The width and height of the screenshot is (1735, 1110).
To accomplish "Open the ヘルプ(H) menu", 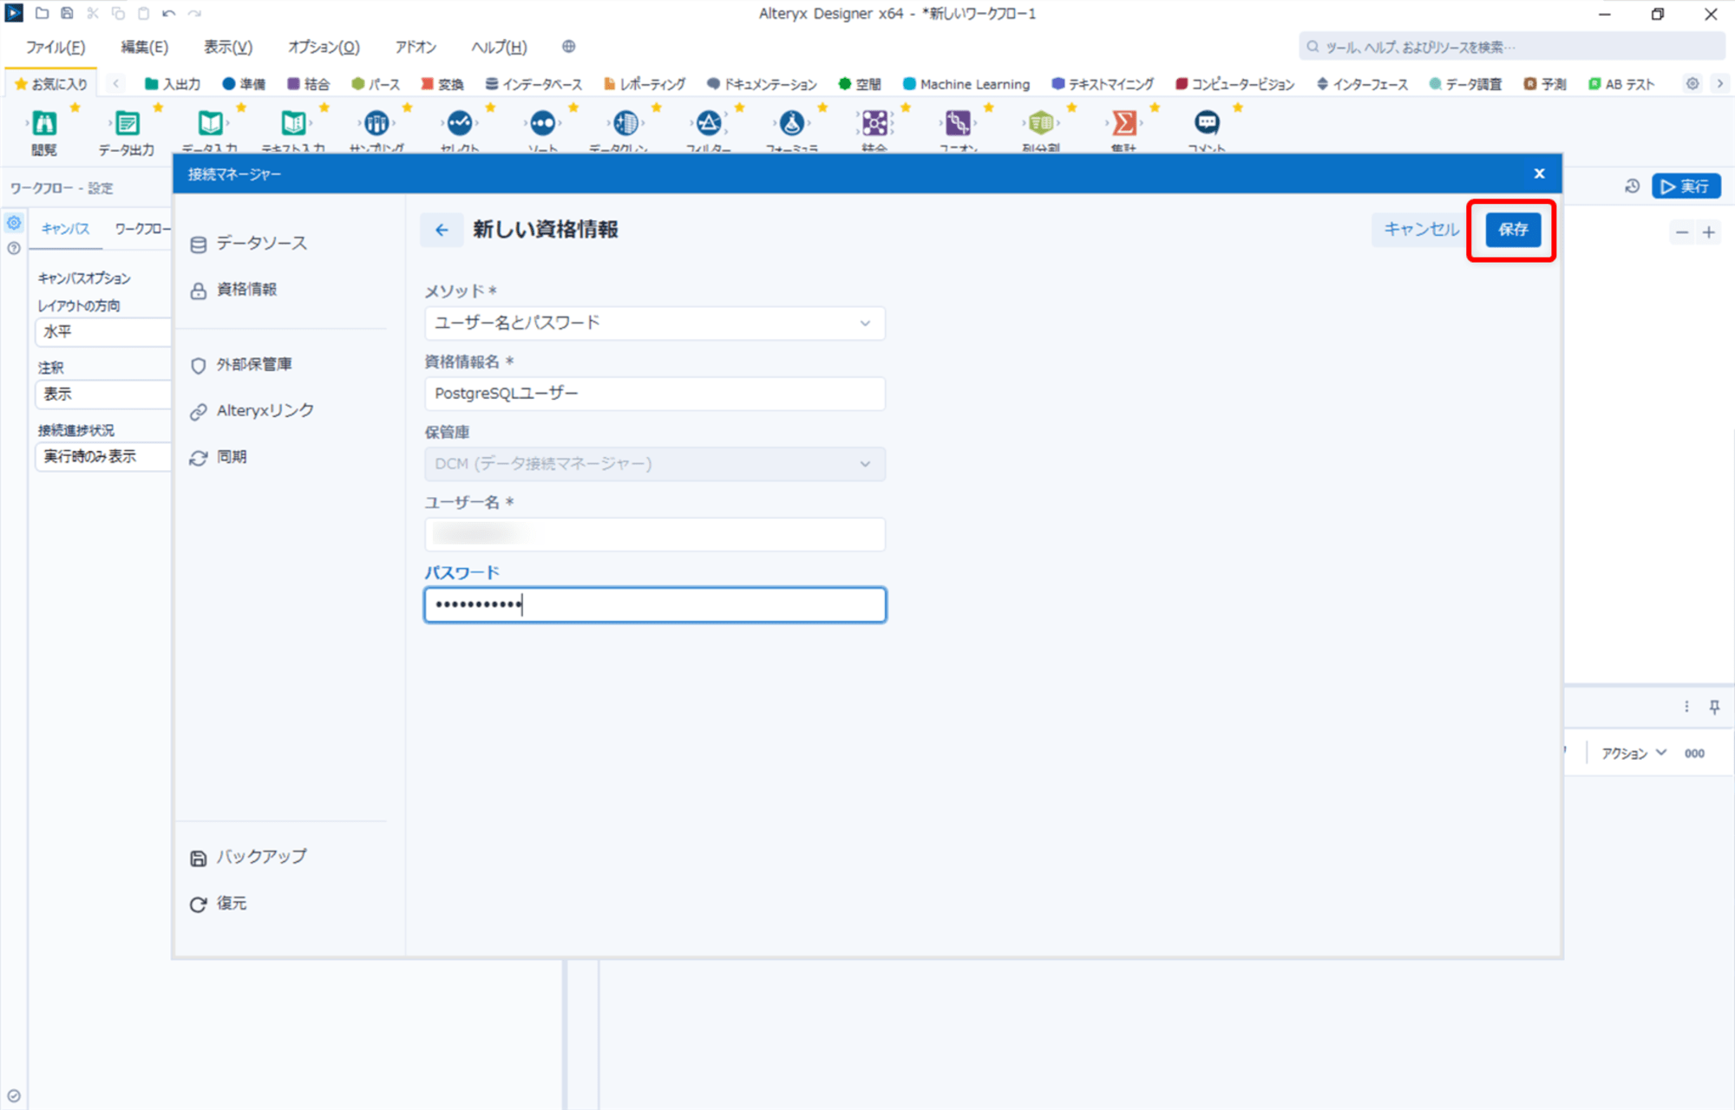I will (x=499, y=47).
